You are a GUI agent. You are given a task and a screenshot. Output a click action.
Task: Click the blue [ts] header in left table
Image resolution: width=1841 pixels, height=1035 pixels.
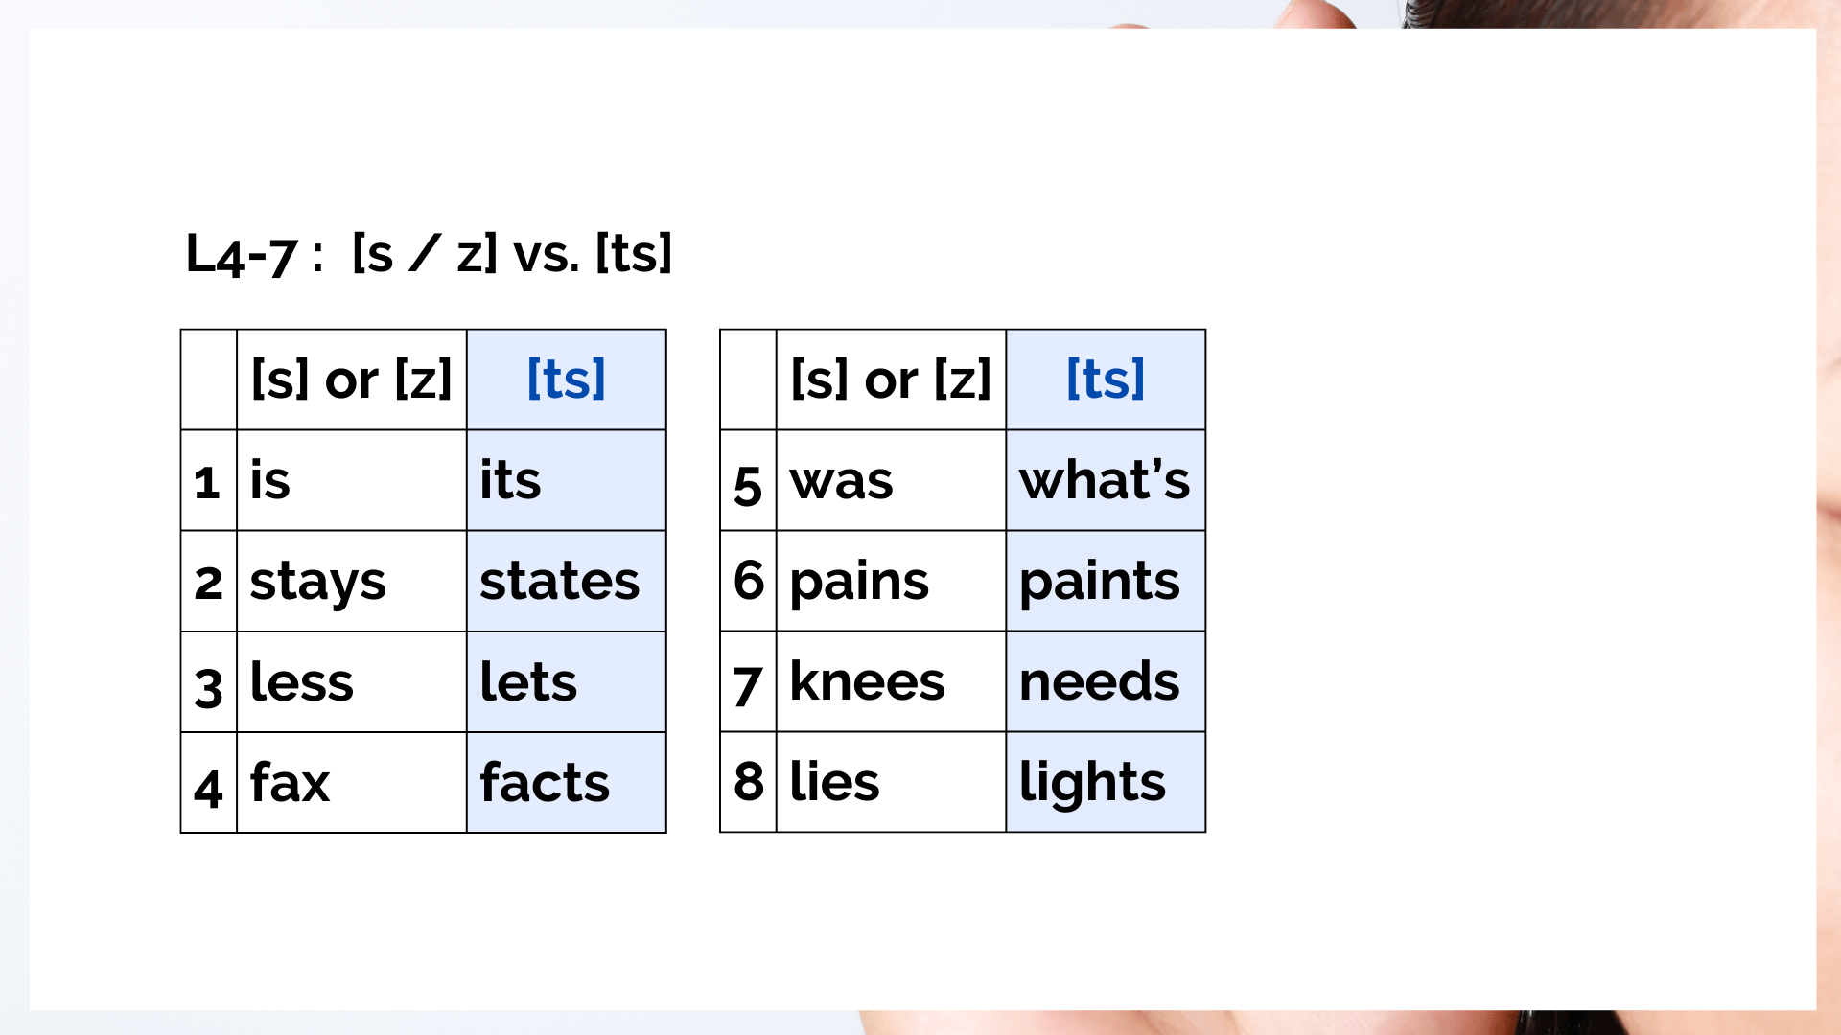(567, 379)
